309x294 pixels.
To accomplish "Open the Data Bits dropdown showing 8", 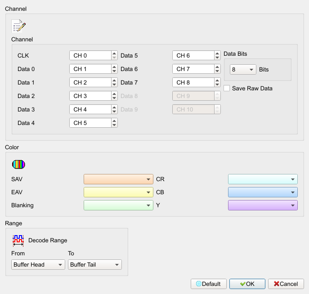I will click(243, 70).
